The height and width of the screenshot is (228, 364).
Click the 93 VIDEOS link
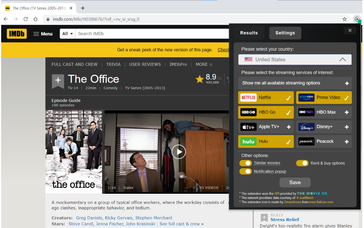[x=209, y=188]
